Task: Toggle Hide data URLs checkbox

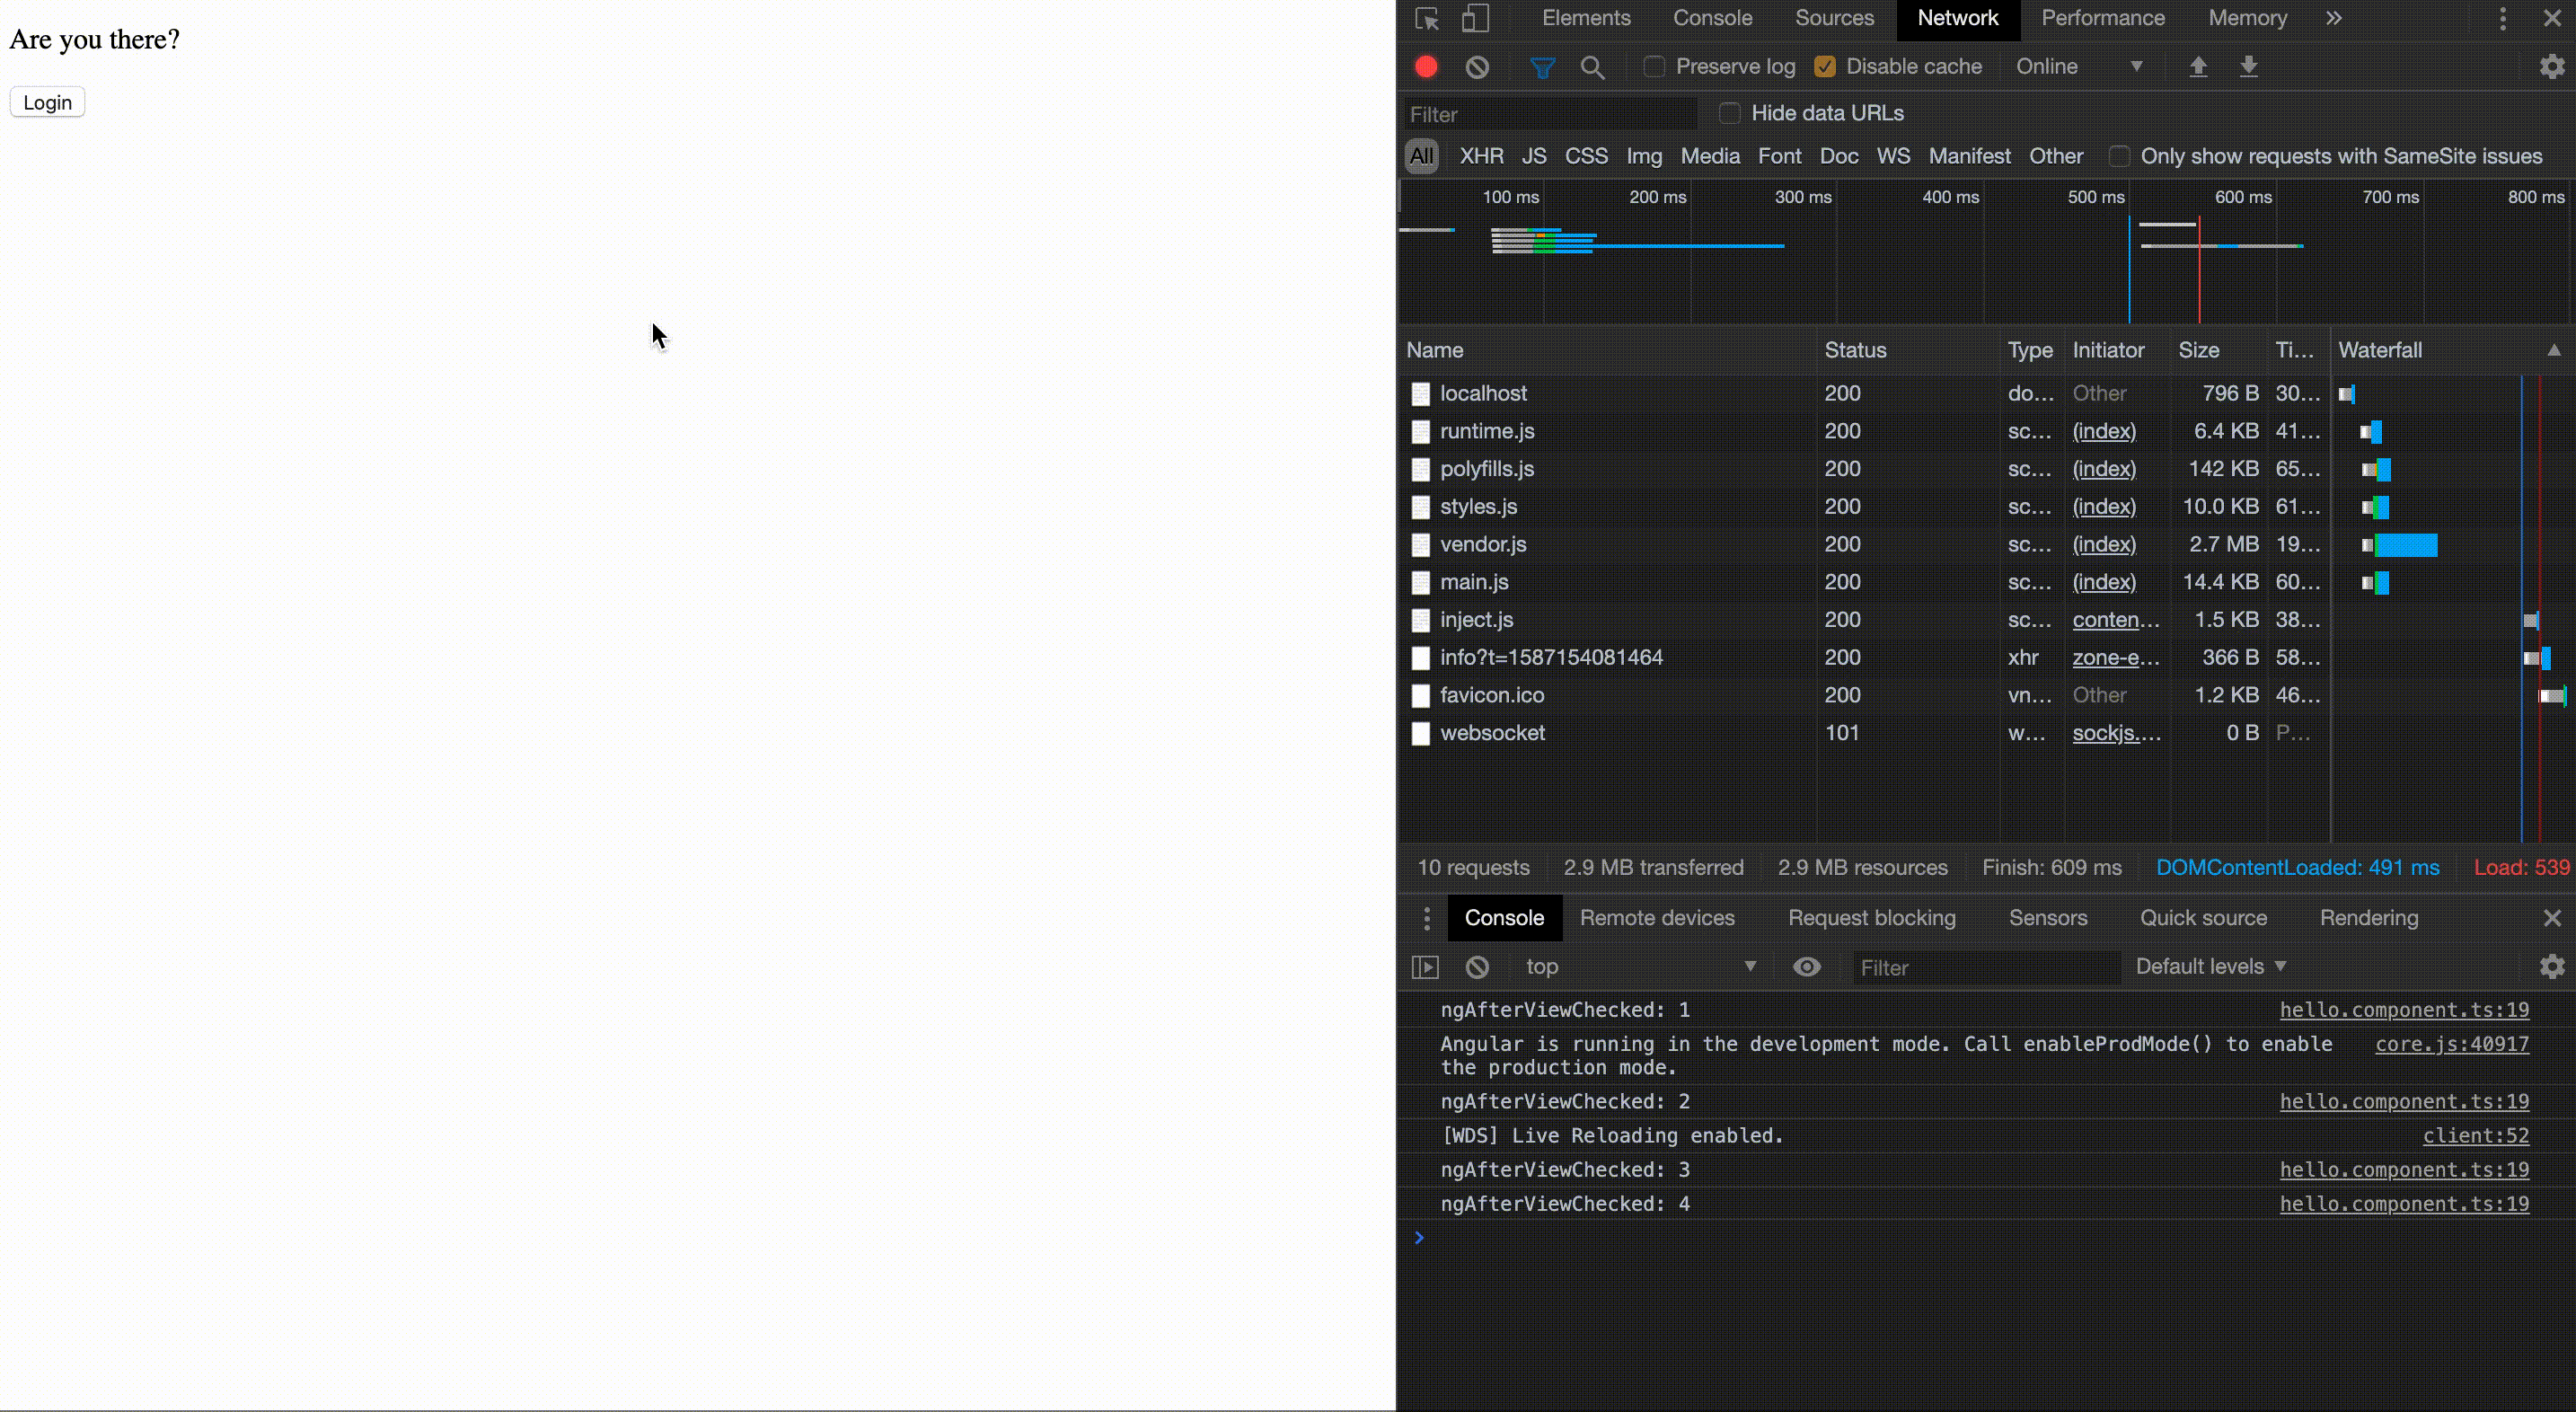Action: pos(1728,111)
